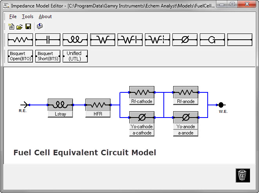The width and height of the screenshot is (259, 193).
Task: Click the Rf-anode label
Action: [x=186, y=101]
